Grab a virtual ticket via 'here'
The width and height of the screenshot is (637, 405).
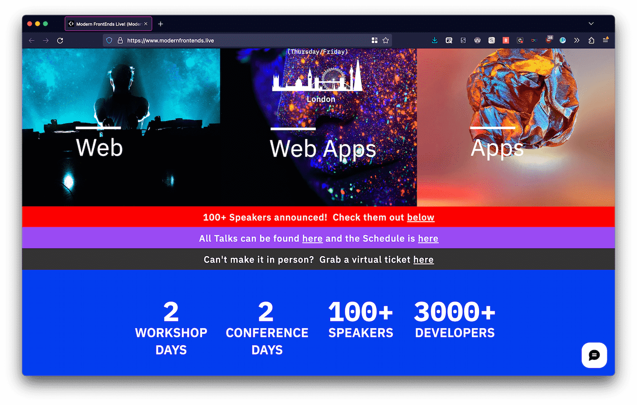tap(423, 260)
